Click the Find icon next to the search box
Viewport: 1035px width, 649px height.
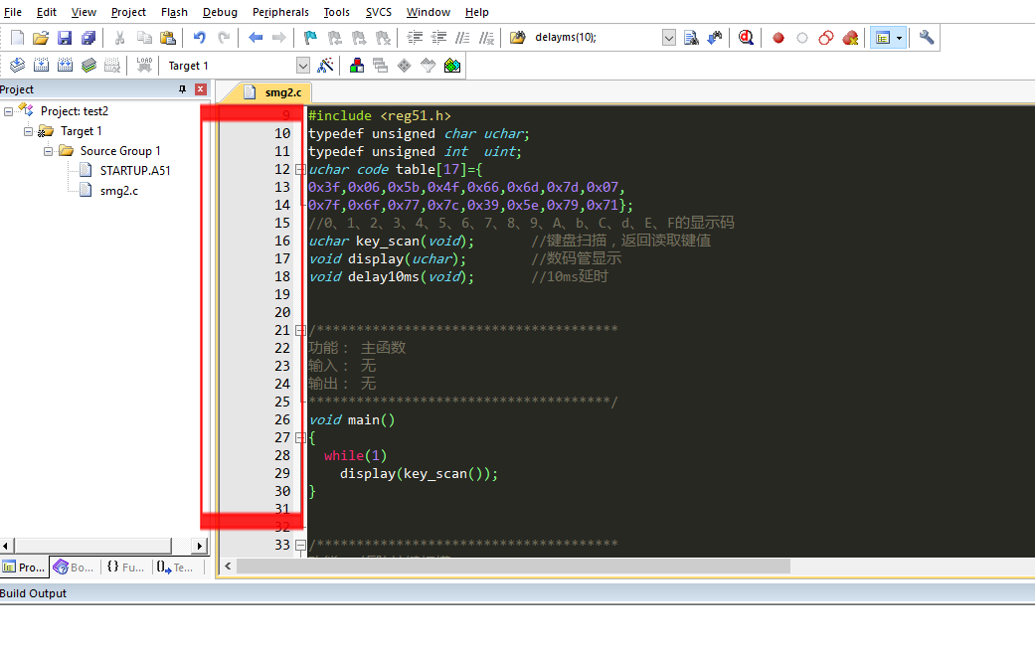click(691, 38)
